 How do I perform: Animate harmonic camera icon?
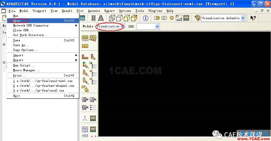coord(85,108)
